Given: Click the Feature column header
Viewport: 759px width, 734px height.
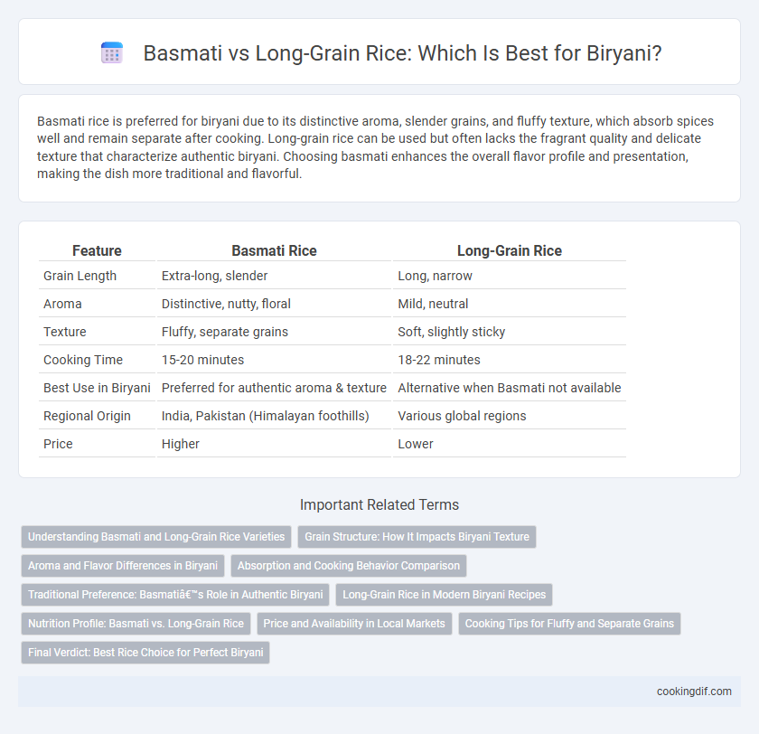Looking at the screenshot, I should click(x=97, y=250).
